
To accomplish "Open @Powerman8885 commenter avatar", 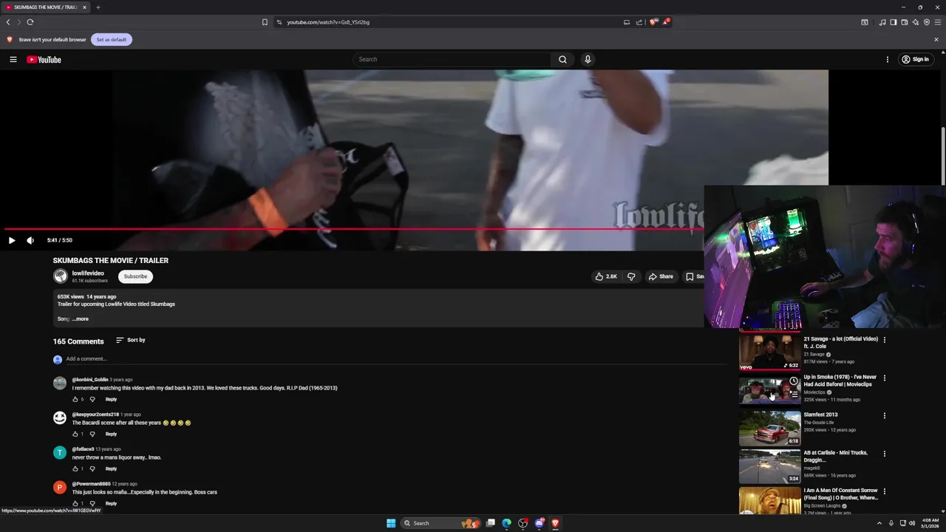I will (x=60, y=488).
